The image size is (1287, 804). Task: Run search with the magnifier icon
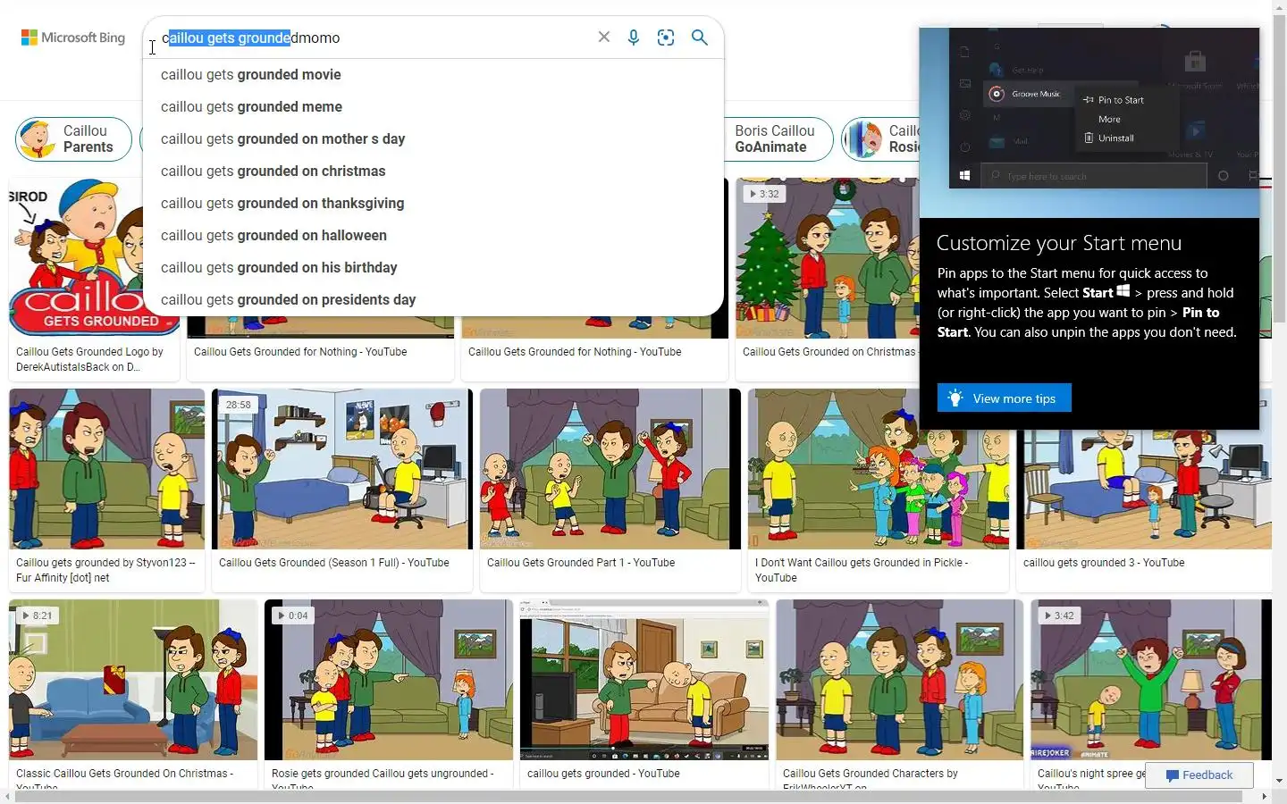[700, 38]
